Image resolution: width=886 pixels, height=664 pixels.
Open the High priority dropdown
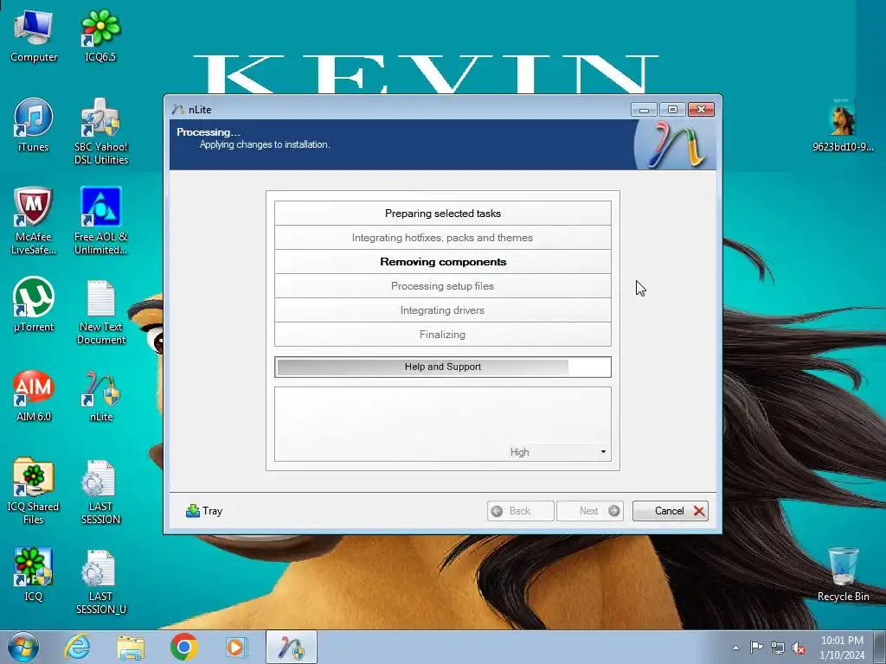558,452
